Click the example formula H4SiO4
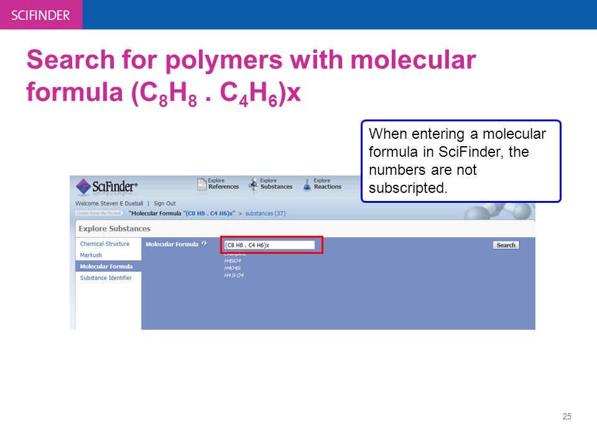The width and height of the screenshot is (597, 448). tap(233, 261)
